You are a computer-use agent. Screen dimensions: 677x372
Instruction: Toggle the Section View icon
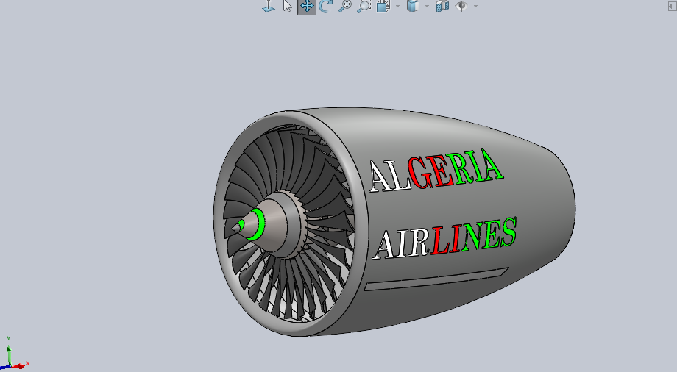442,7
